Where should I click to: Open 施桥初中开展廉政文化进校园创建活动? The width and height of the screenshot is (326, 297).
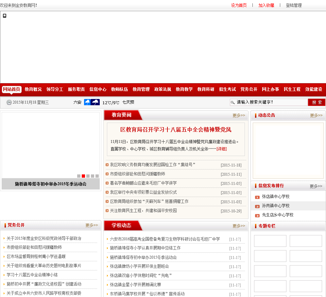click(44, 284)
